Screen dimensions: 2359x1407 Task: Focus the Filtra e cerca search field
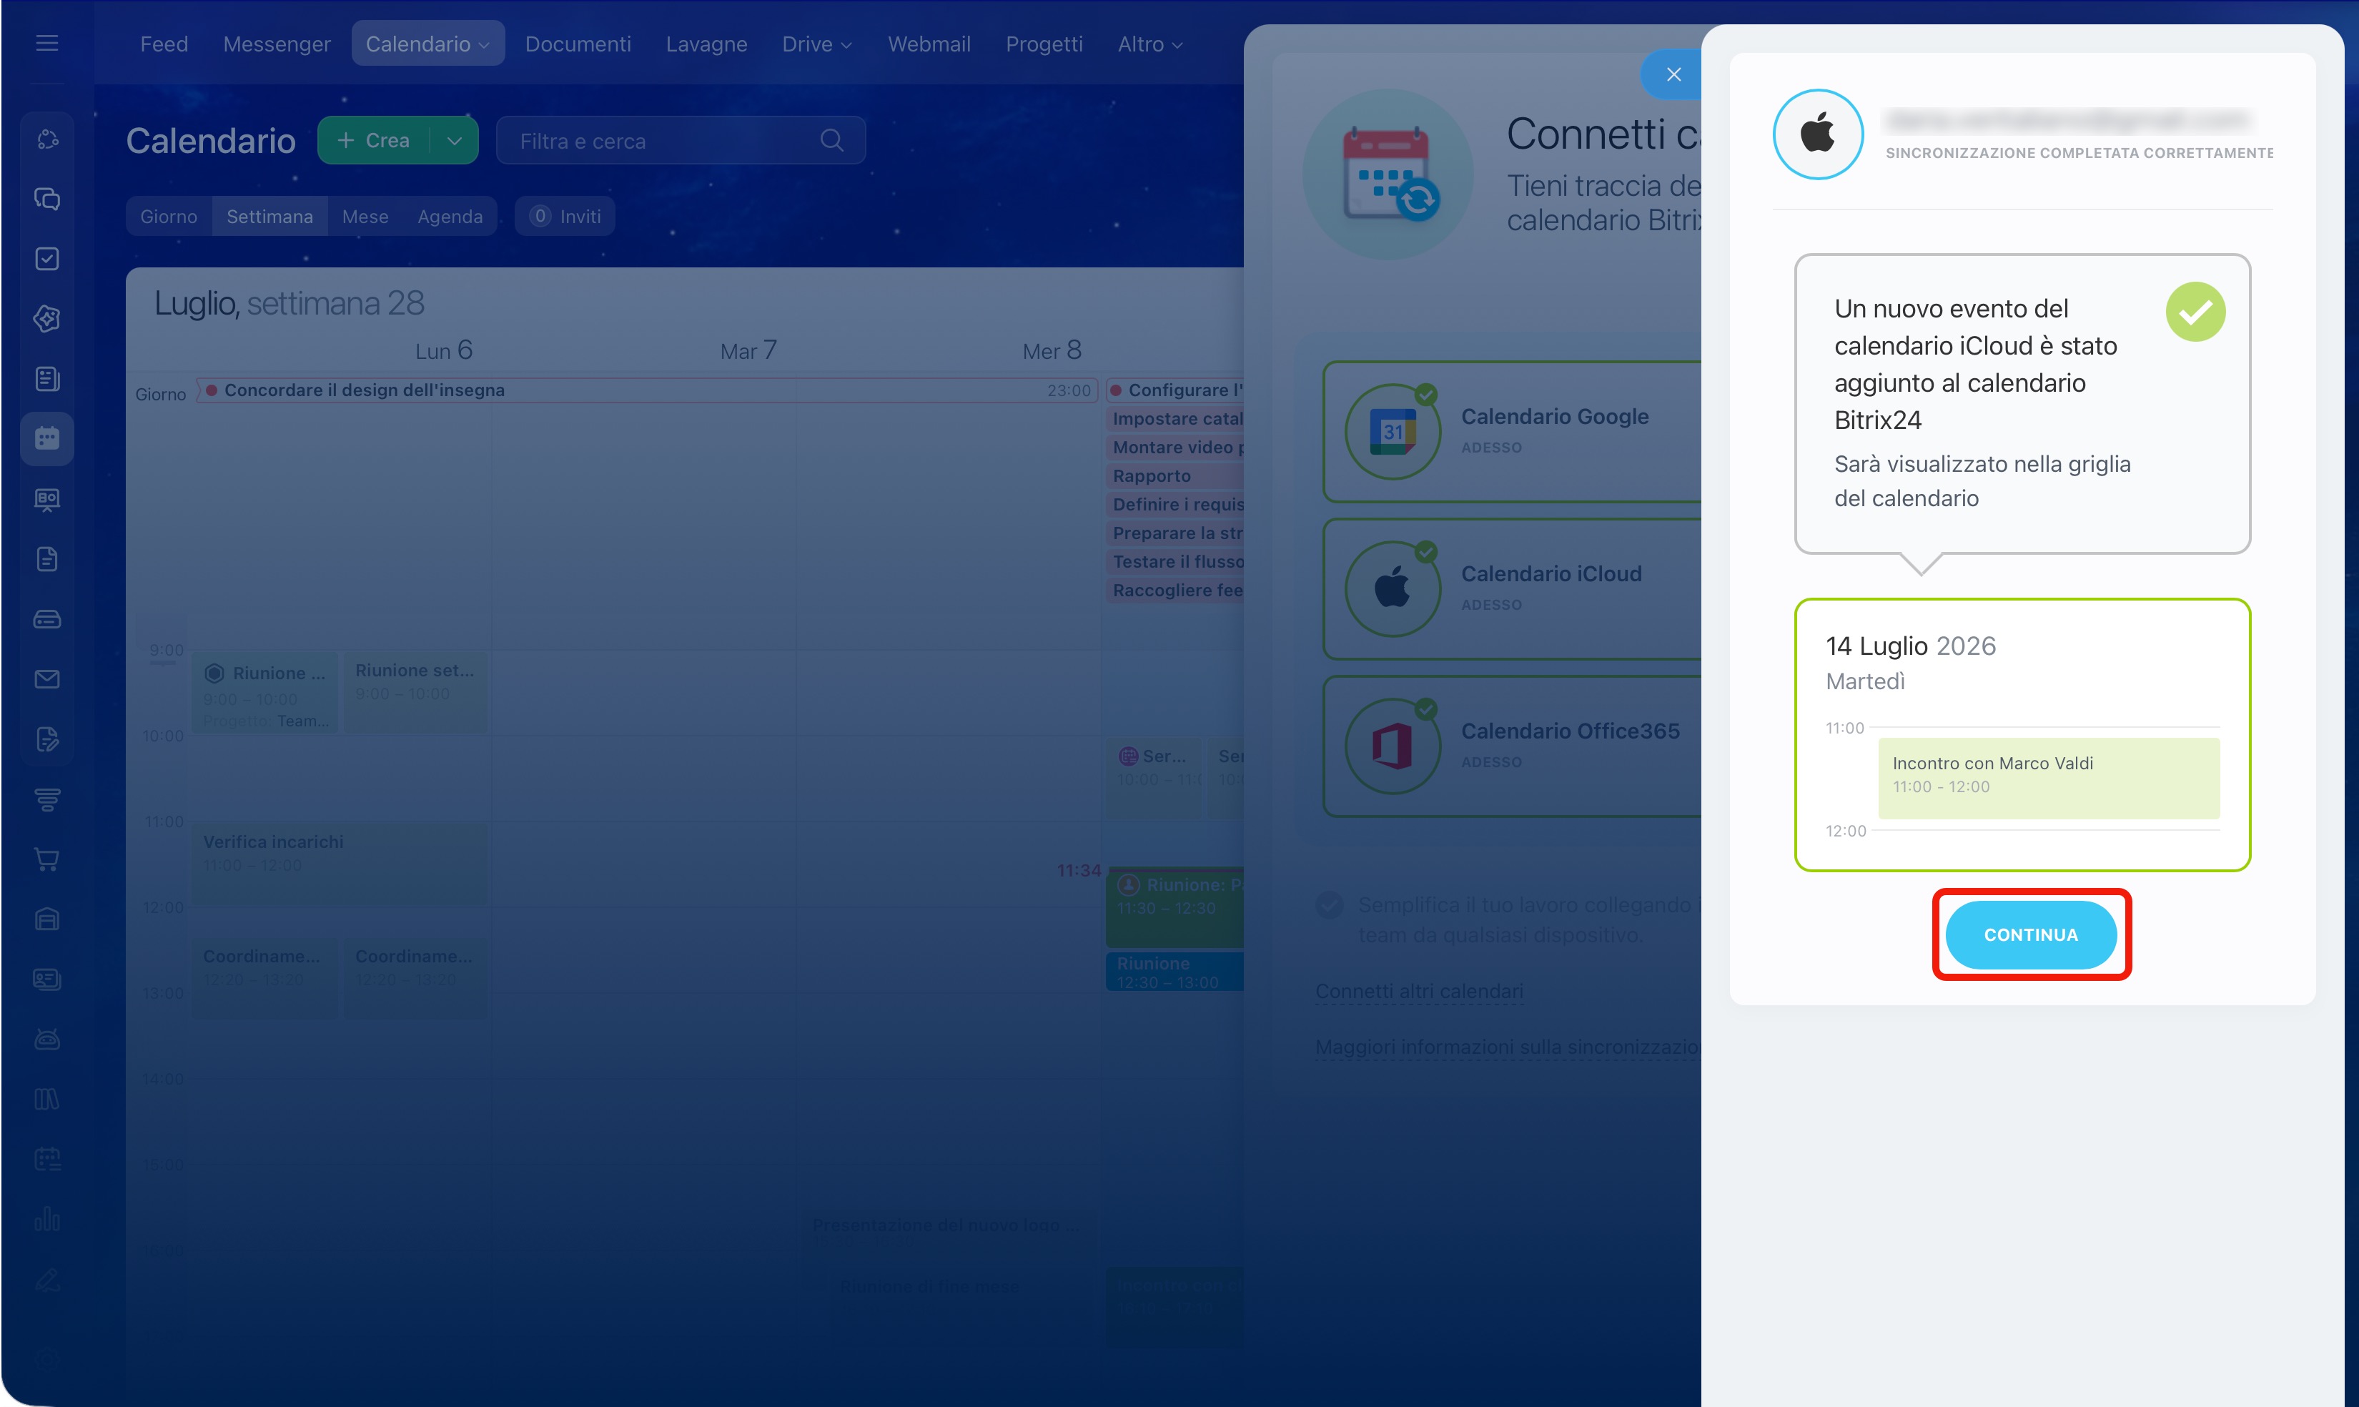(681, 140)
